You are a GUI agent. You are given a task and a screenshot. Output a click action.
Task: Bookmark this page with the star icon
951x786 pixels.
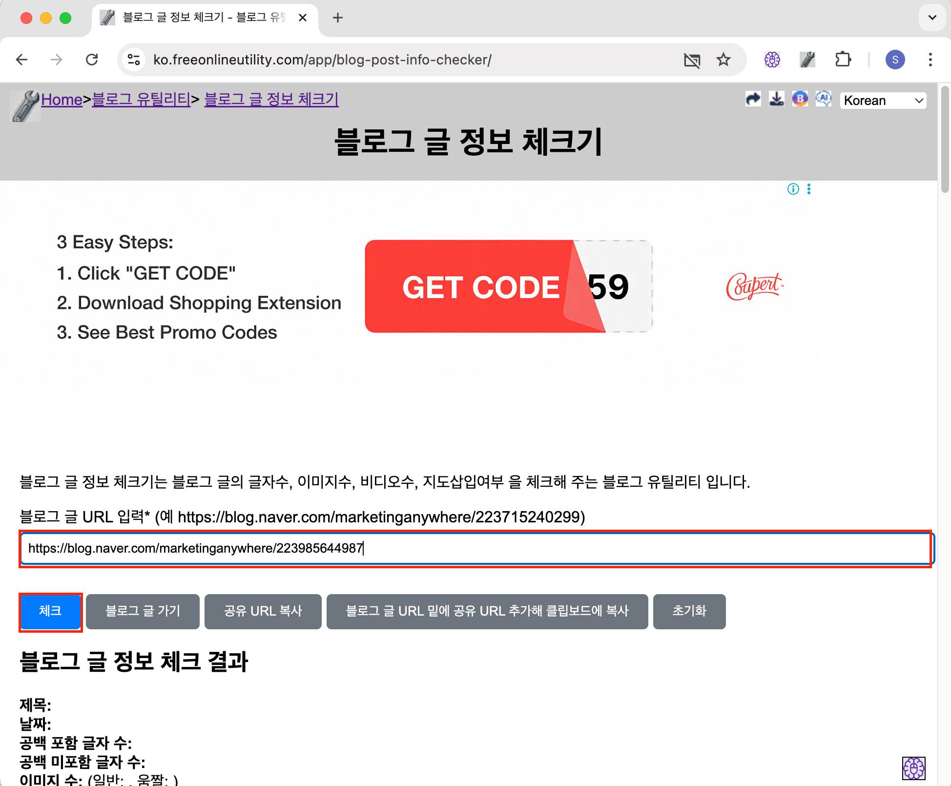[723, 60]
